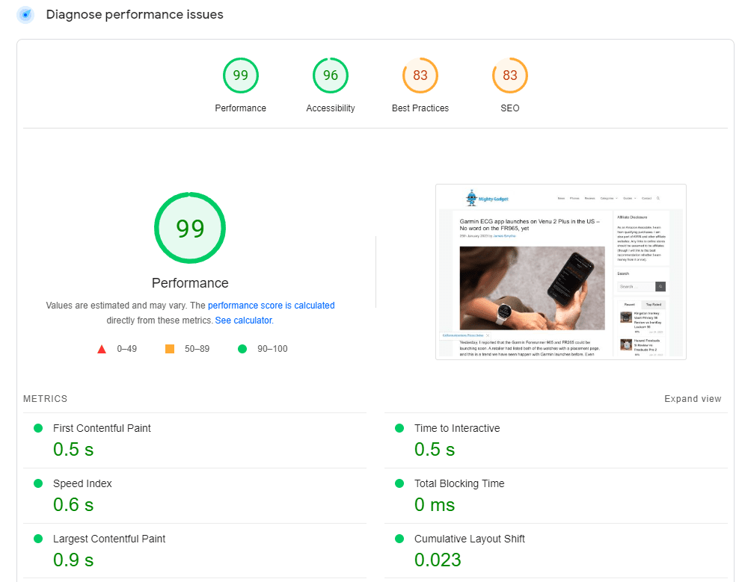Open the 'performance score is calculated' link

pos(271,306)
